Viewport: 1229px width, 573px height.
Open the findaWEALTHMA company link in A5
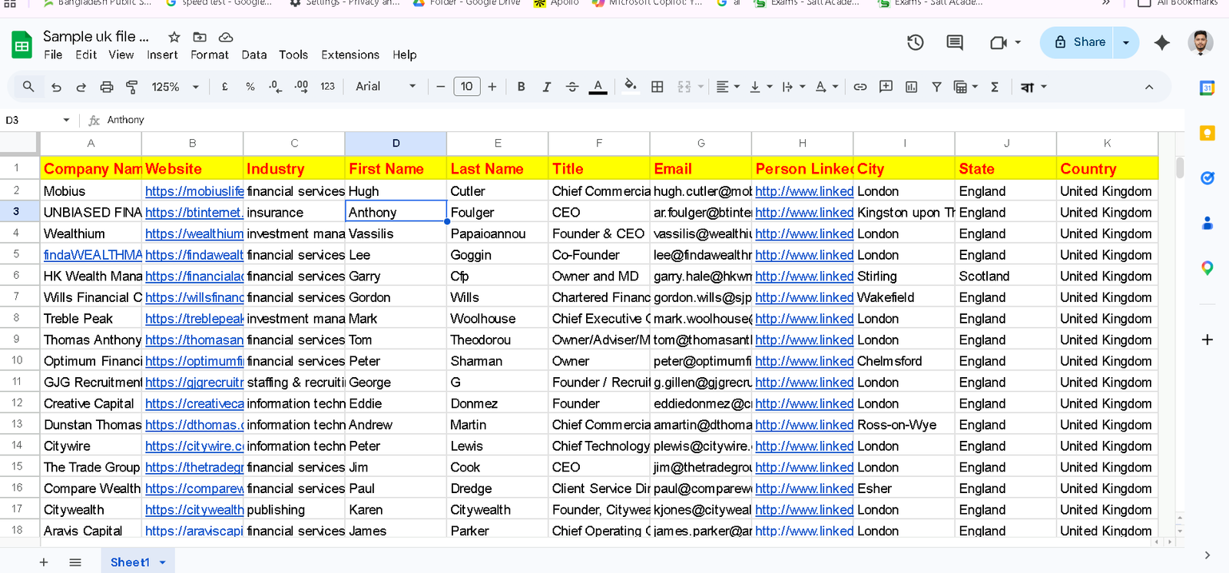92,255
